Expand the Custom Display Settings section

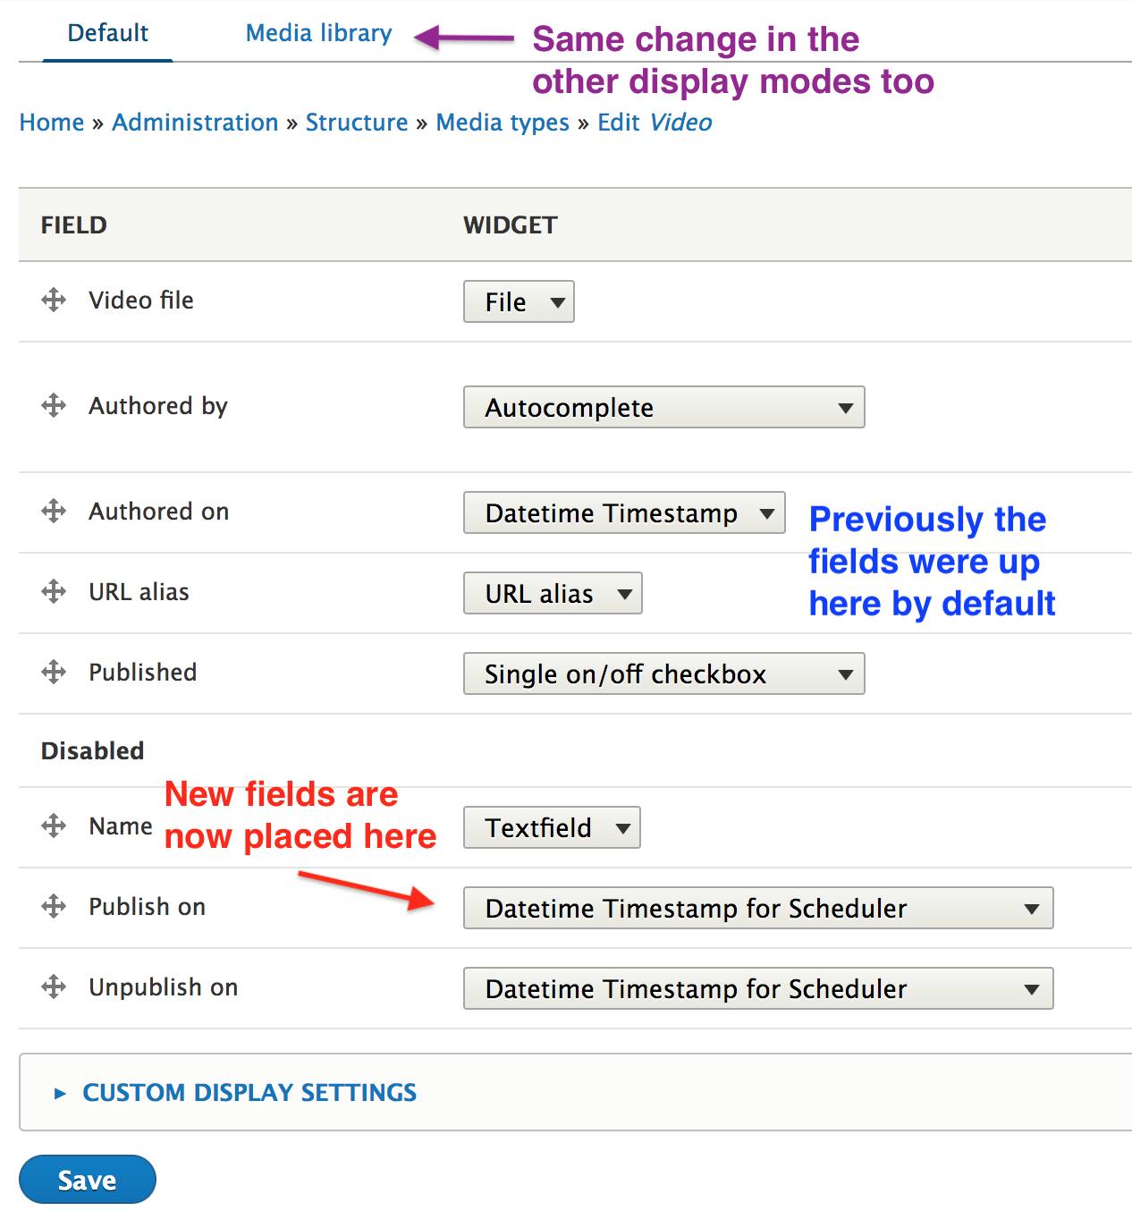coord(249,1092)
